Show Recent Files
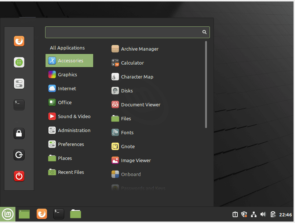Viewport: 295px width, 223px height. coord(71,172)
